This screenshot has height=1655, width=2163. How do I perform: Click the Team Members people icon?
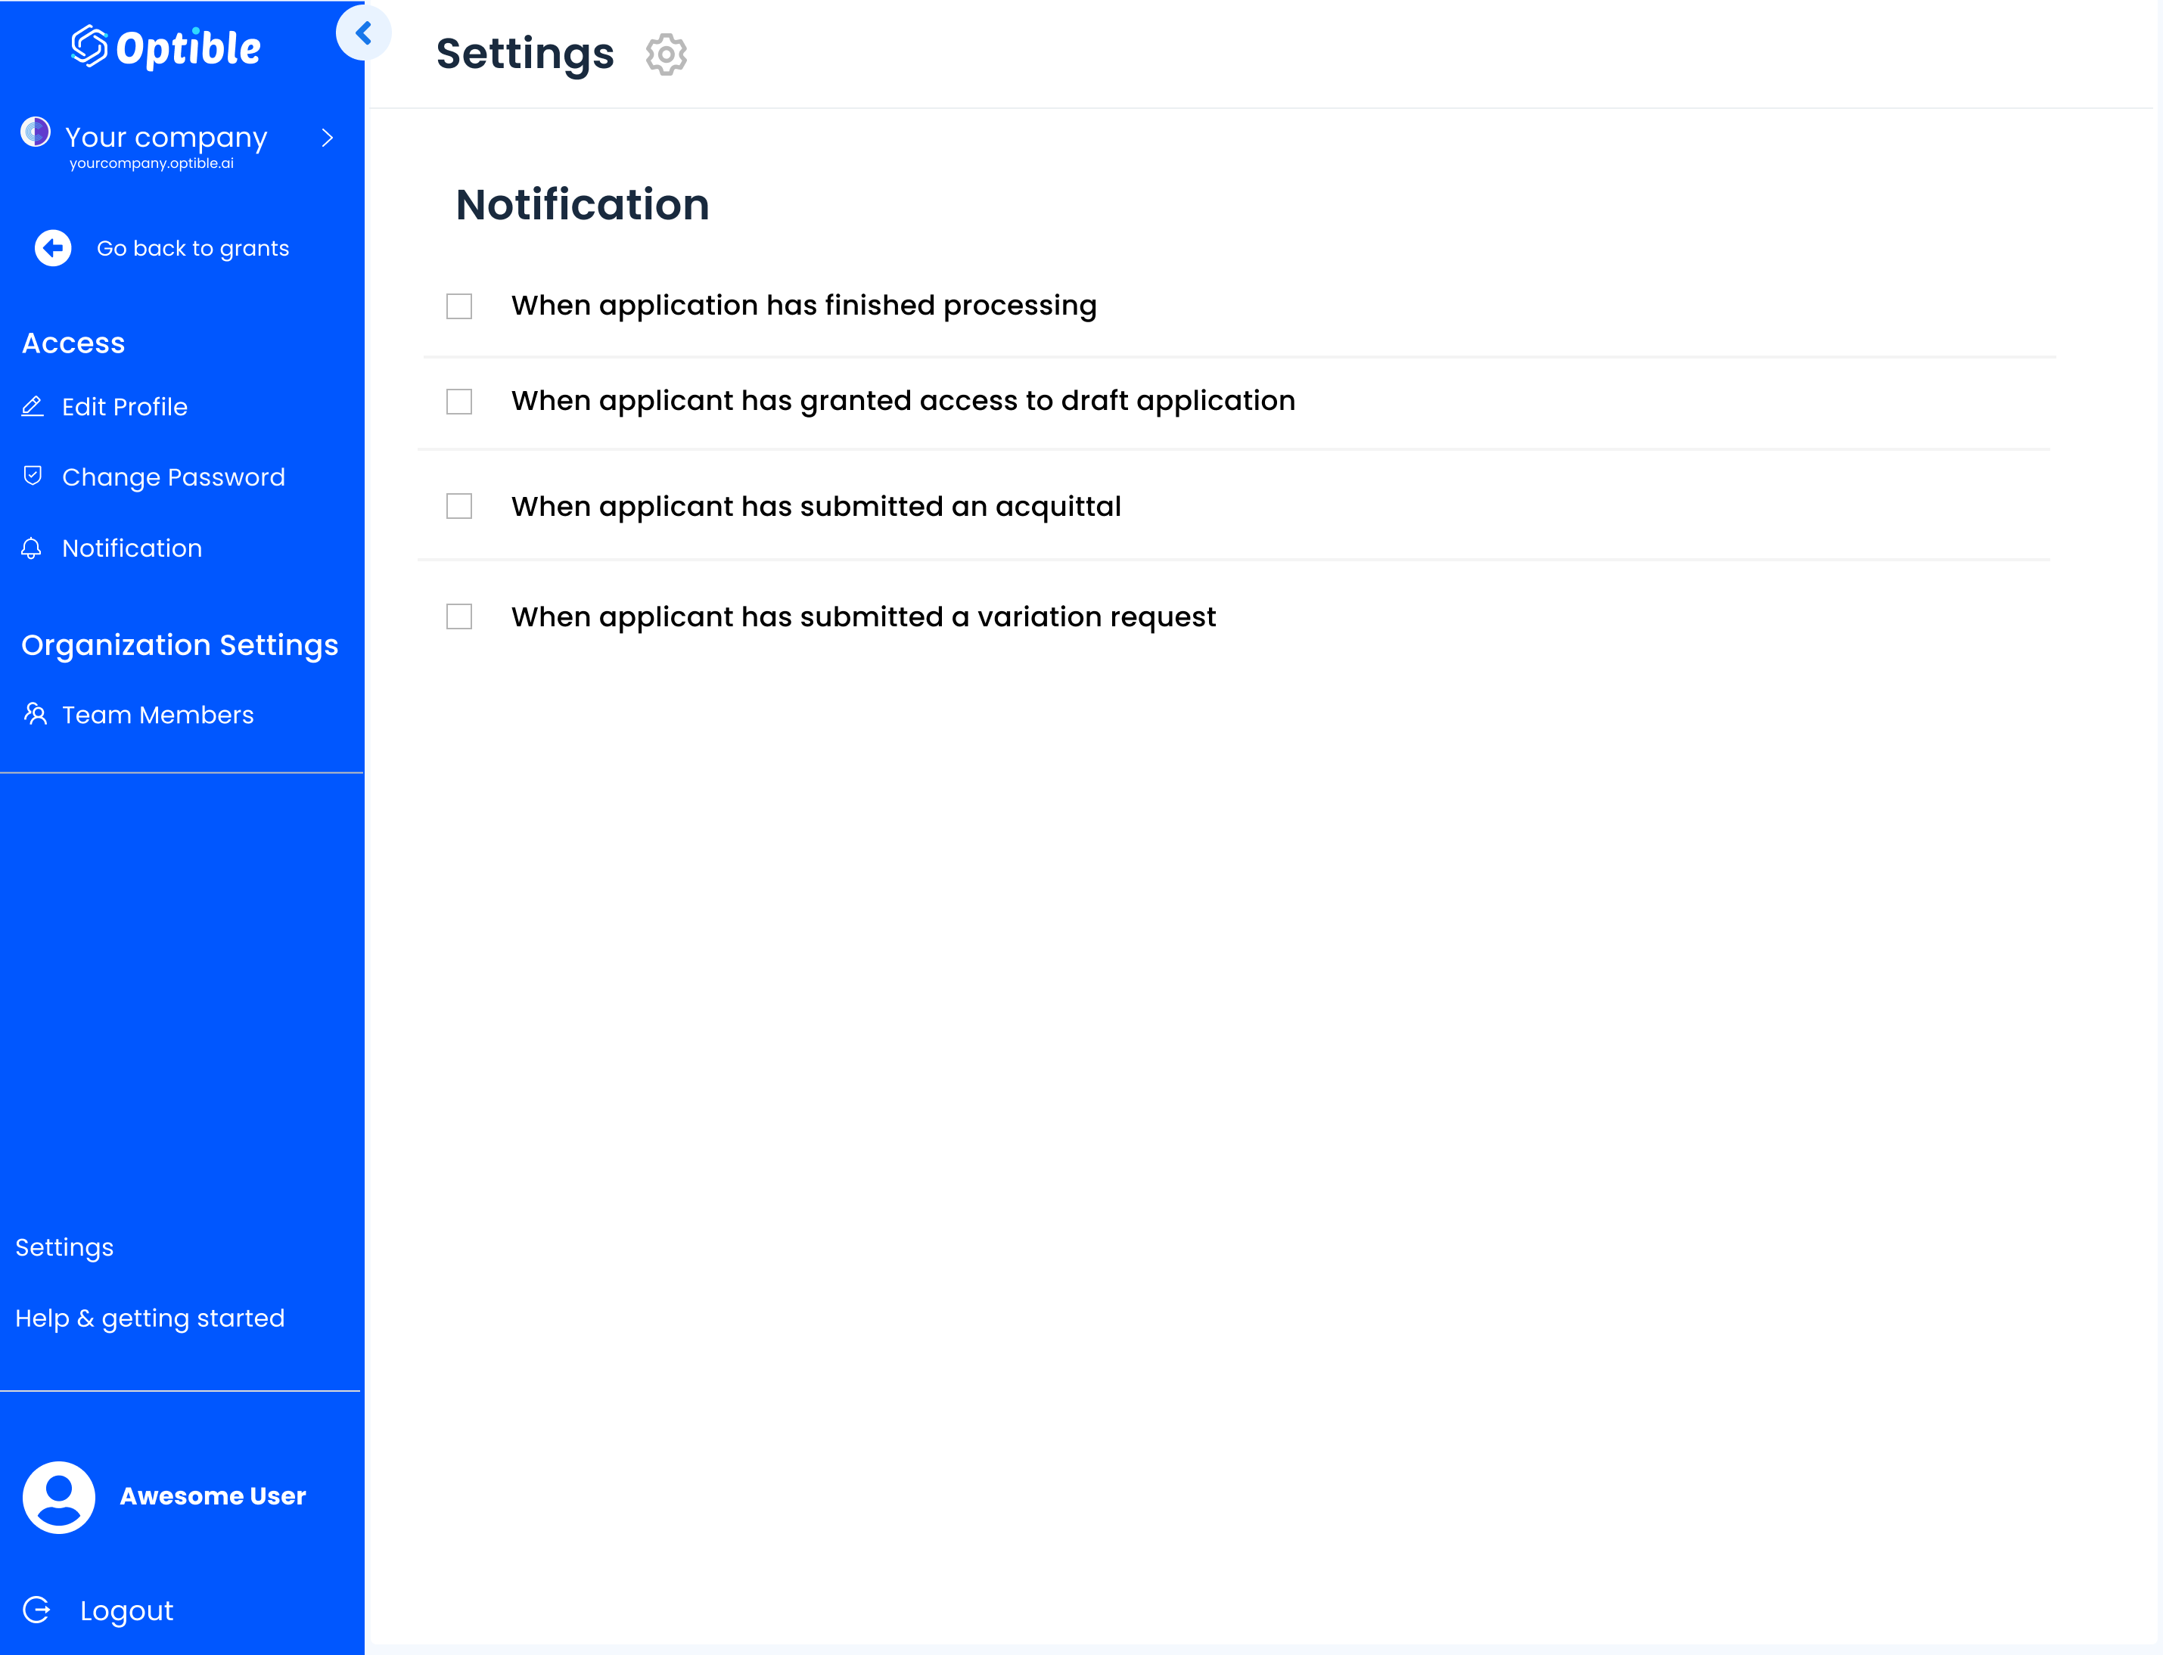(x=36, y=714)
